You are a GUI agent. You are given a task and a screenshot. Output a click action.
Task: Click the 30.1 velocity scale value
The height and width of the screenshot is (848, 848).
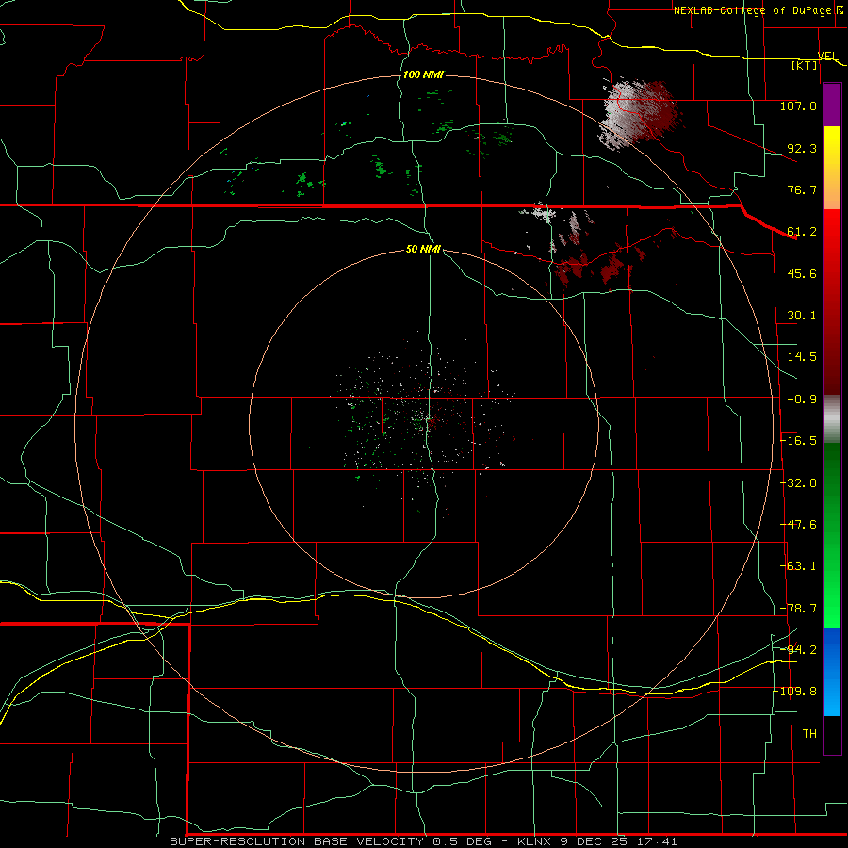(802, 316)
